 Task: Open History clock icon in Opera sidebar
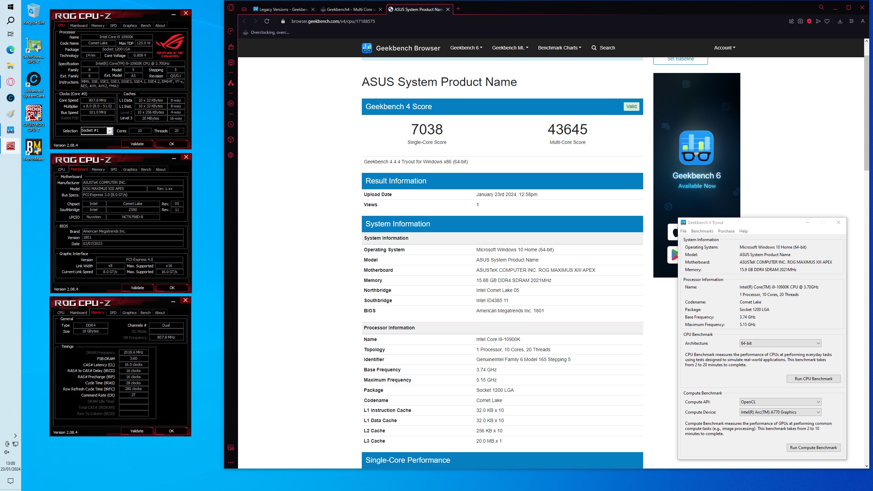[231, 124]
